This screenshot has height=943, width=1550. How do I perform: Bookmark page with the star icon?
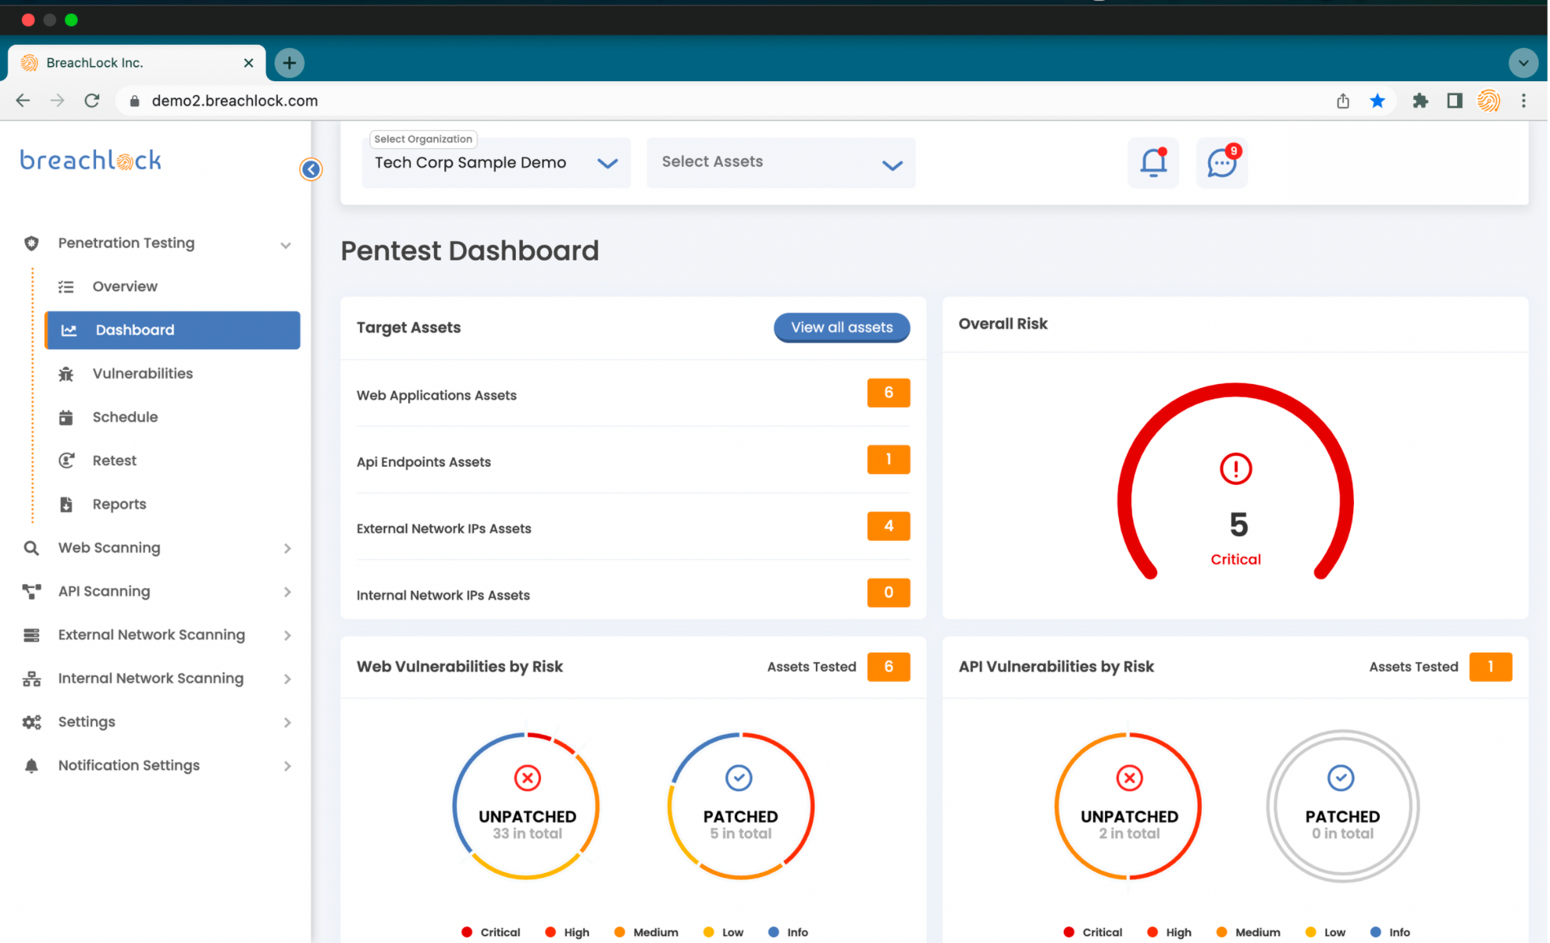1378,101
